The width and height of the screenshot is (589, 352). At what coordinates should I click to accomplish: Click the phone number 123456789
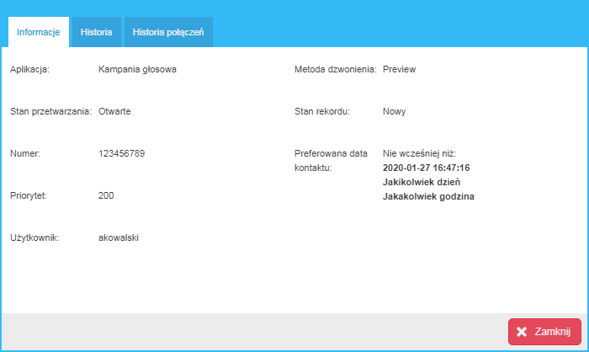122,153
